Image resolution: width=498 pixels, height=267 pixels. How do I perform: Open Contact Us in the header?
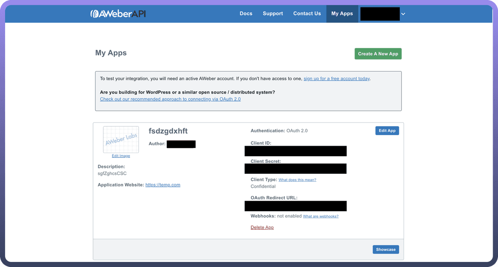[x=307, y=14]
